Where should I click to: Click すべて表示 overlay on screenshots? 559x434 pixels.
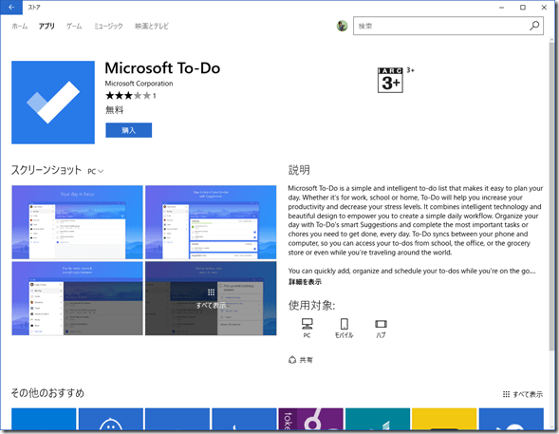click(x=211, y=298)
